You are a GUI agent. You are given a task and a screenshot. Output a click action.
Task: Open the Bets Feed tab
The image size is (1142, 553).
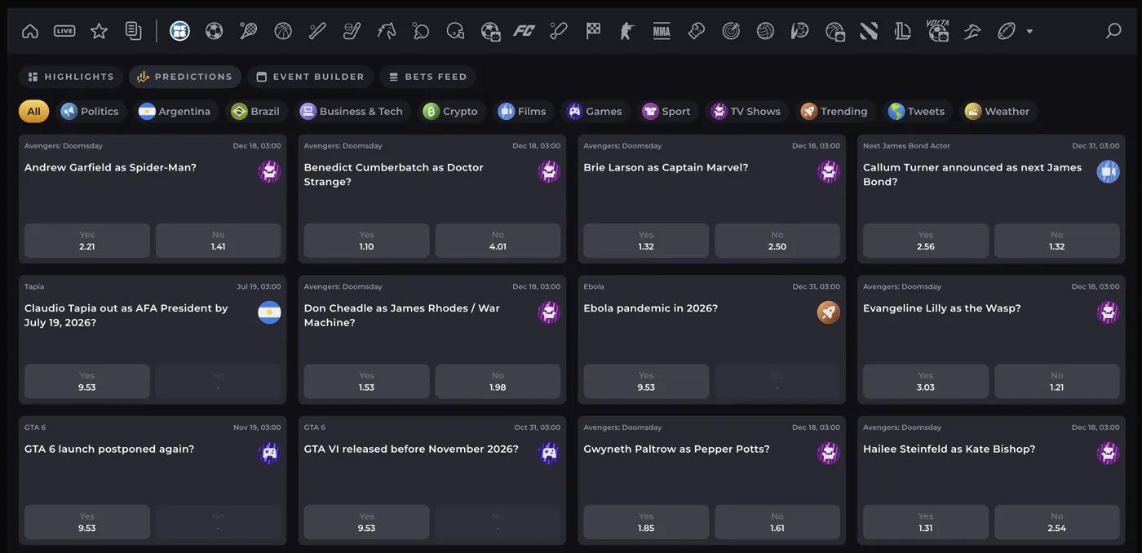pos(428,77)
